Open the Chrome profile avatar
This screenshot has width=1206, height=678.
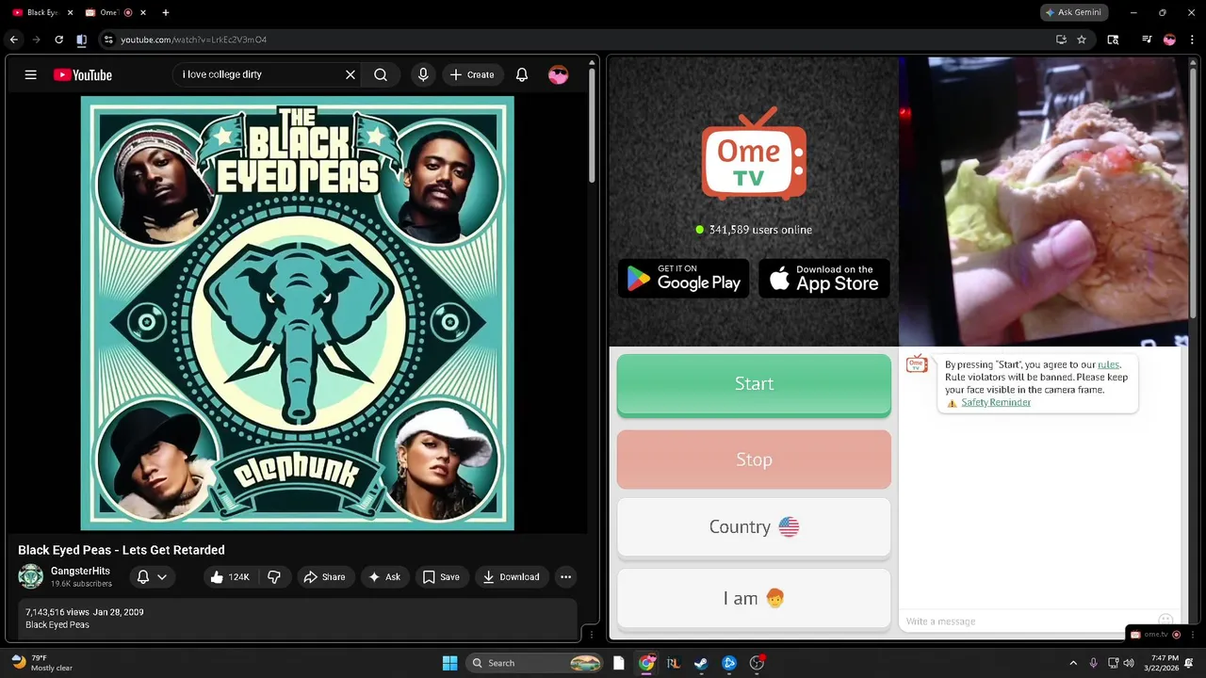(x=1169, y=40)
